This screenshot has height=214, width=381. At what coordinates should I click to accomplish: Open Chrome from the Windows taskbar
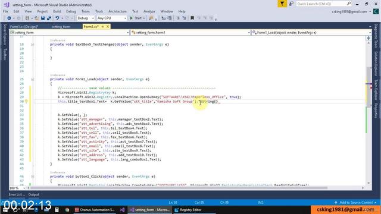point(67,210)
